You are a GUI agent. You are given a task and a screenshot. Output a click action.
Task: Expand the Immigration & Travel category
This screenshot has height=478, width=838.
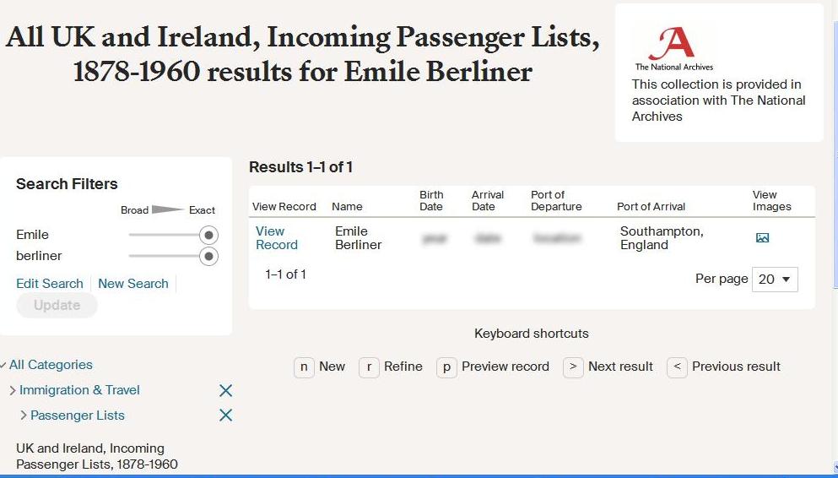(13, 390)
